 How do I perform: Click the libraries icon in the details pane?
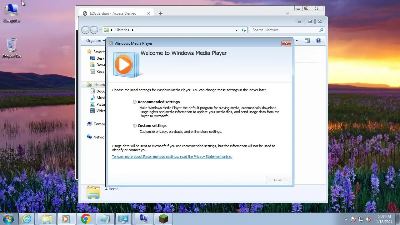93,192
